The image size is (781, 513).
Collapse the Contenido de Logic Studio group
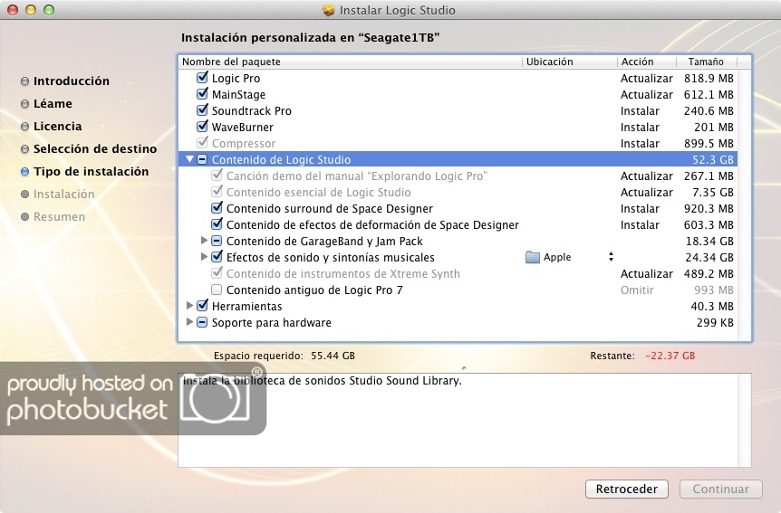pyautogui.click(x=189, y=159)
